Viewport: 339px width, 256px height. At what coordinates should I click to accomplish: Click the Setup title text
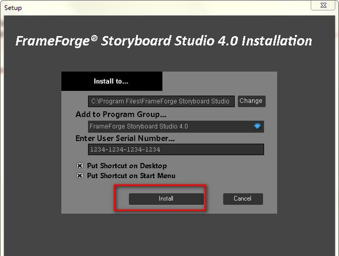(x=13, y=8)
